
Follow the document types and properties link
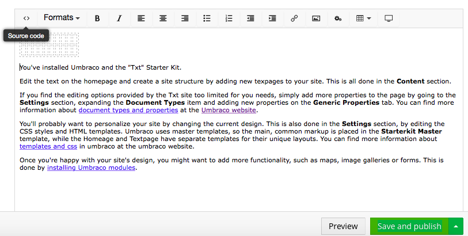(x=128, y=110)
